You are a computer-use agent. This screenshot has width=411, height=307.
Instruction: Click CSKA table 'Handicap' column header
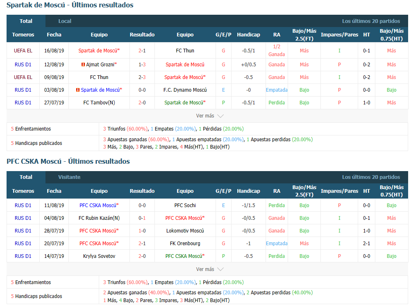click(248, 191)
